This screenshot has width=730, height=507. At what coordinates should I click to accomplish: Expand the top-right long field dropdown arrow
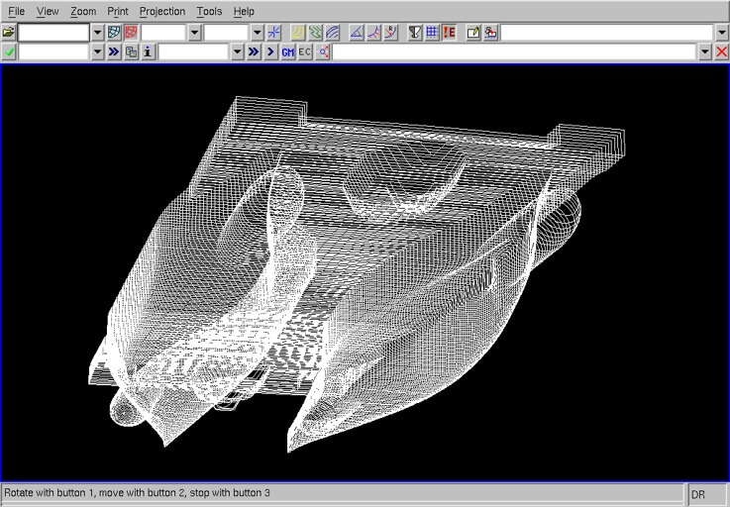click(x=722, y=33)
